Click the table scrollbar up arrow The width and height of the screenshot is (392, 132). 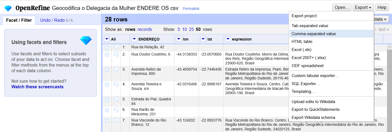pos(389,47)
